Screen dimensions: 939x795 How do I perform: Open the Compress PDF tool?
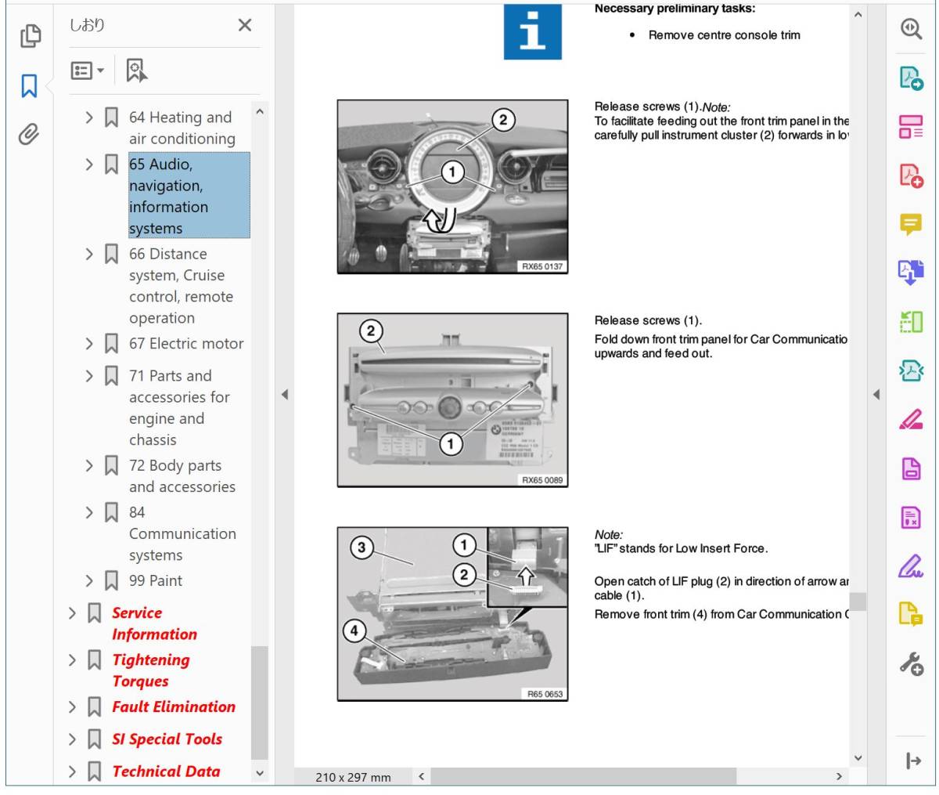tap(911, 370)
